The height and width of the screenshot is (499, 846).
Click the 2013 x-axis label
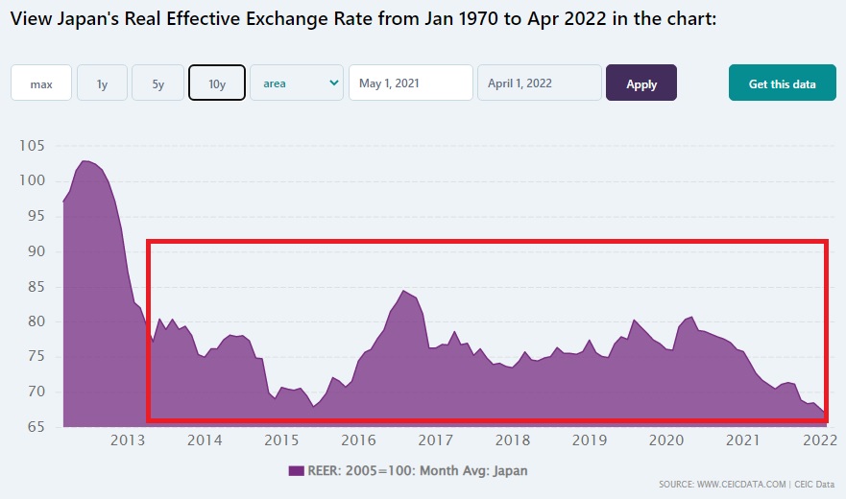pos(128,440)
